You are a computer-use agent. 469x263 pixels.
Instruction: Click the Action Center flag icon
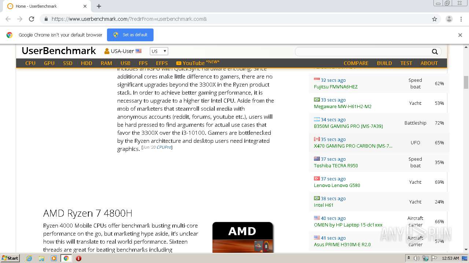(434, 258)
